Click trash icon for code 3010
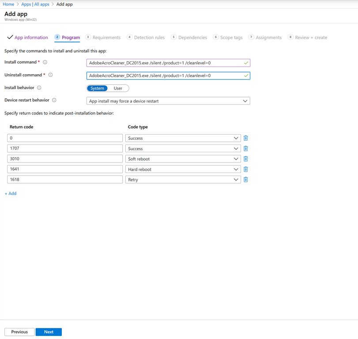Screen dimensions: 358x339 click(x=246, y=159)
